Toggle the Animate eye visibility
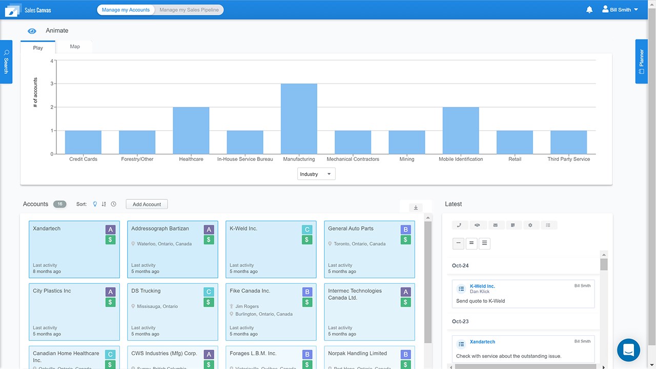Image resolution: width=656 pixels, height=369 pixels. pos(32,31)
